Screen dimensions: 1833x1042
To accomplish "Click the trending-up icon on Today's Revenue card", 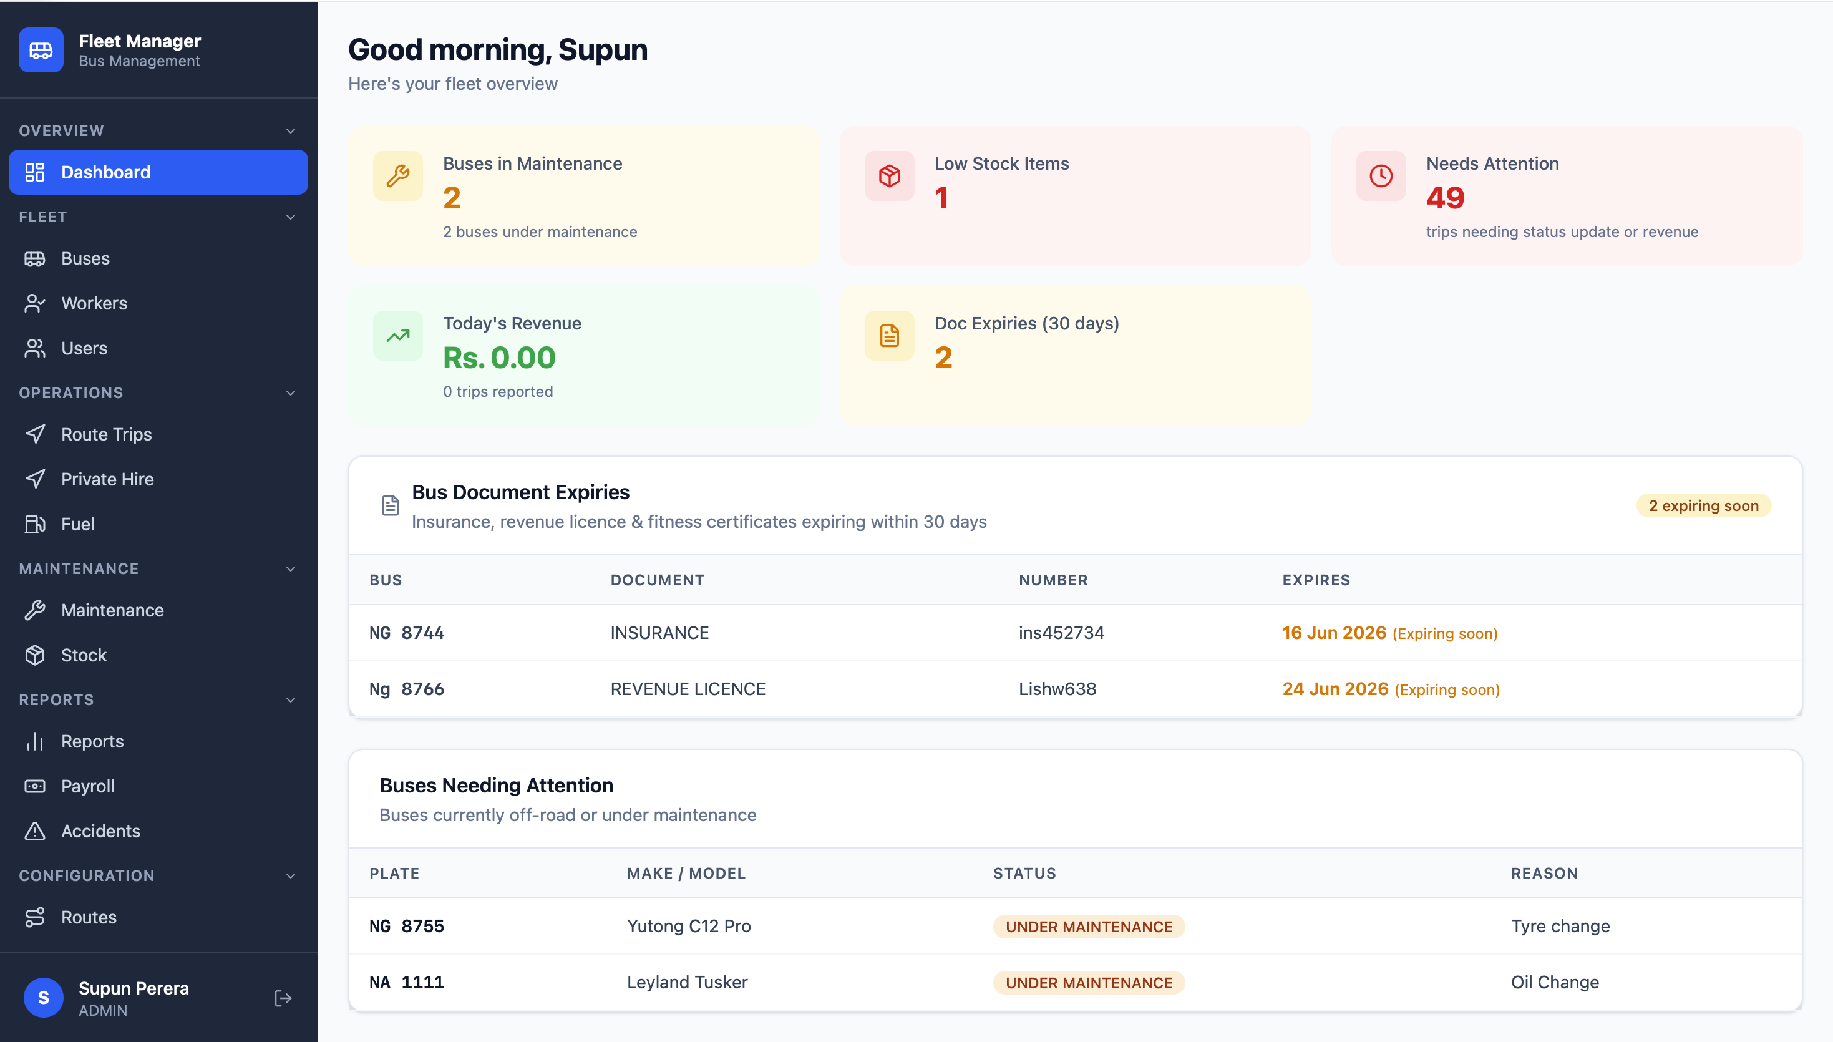I will pos(398,336).
